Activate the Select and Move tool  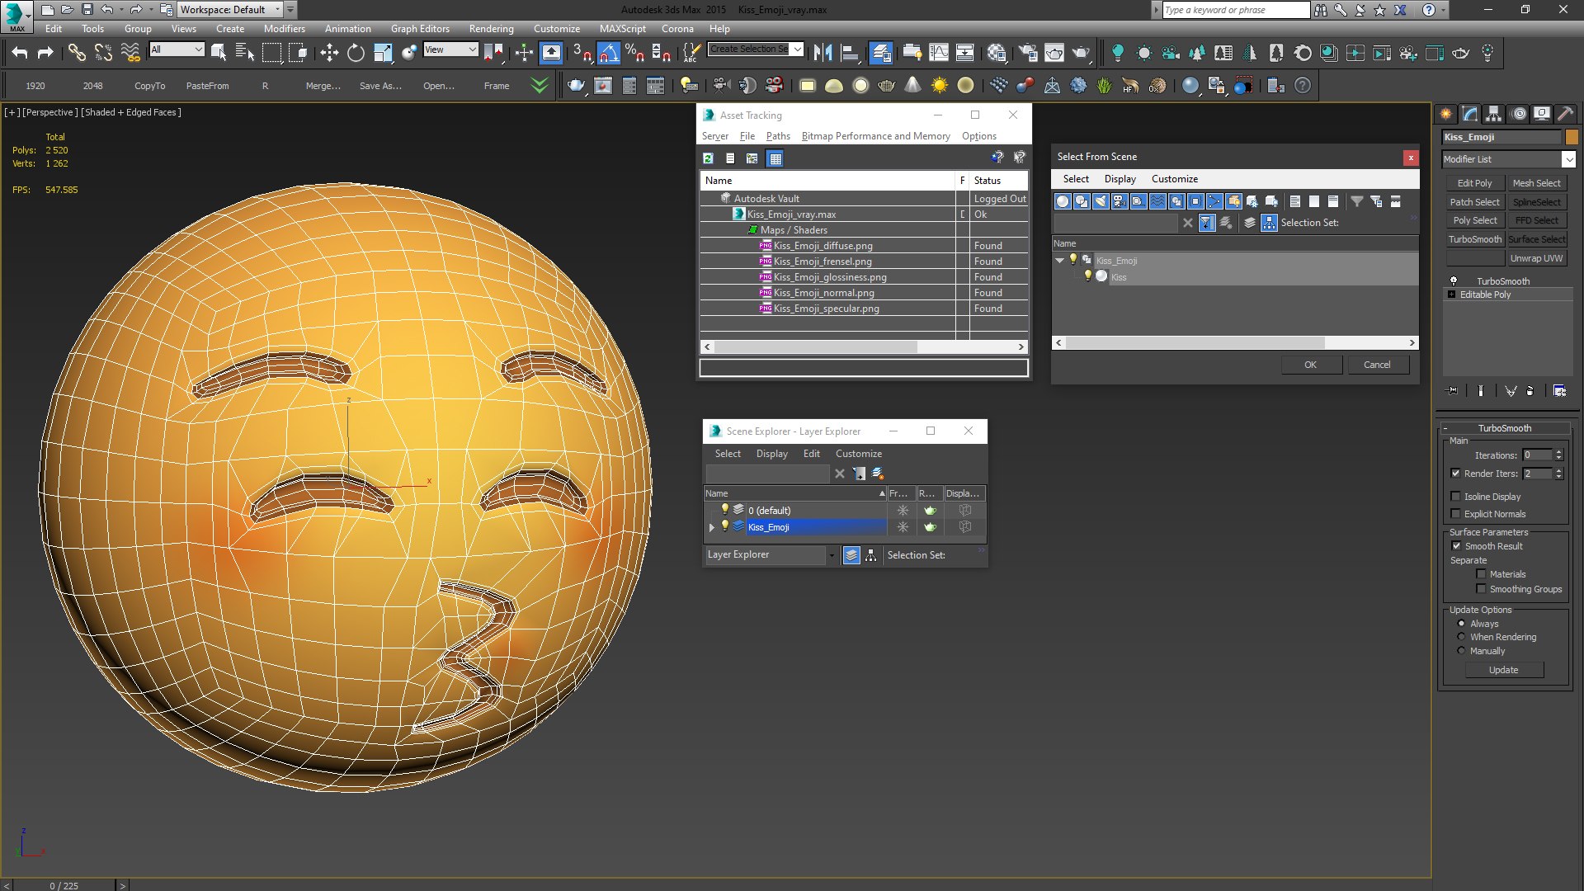point(329,53)
